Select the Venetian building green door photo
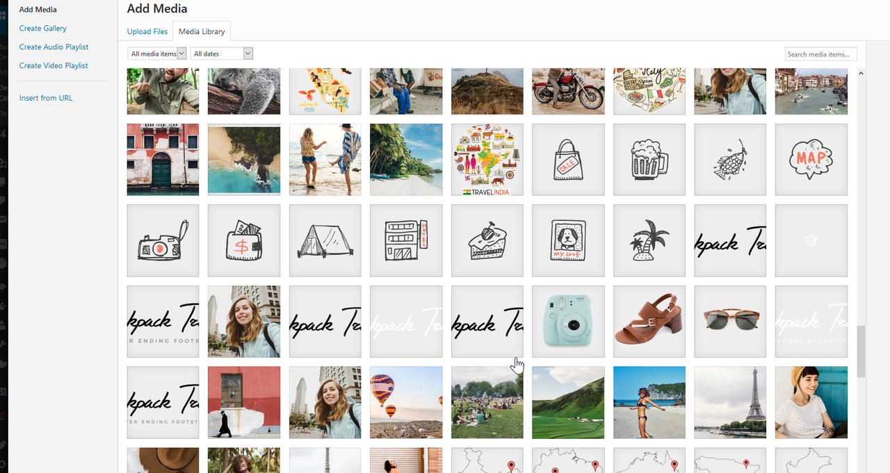 click(163, 160)
